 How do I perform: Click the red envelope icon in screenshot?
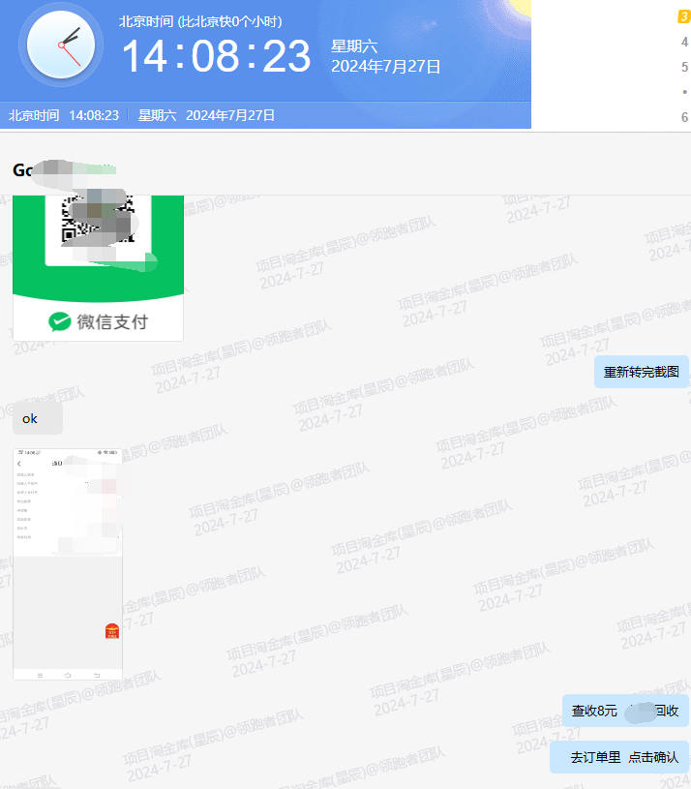pyautogui.click(x=112, y=631)
